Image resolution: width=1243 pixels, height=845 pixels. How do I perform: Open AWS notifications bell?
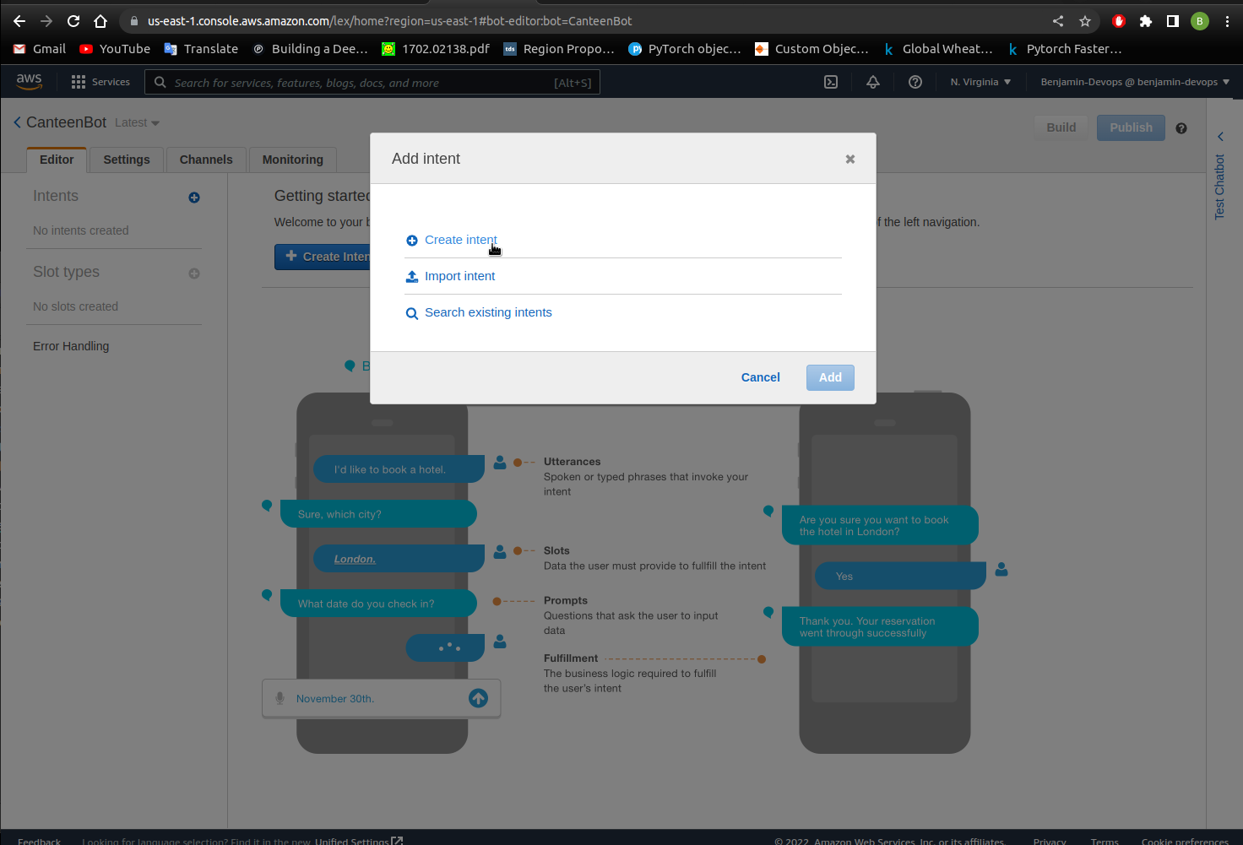click(x=873, y=82)
